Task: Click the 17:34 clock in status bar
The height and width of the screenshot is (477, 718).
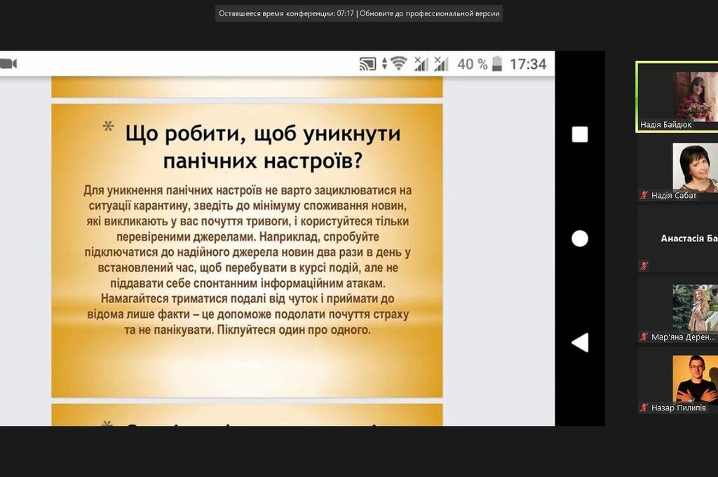Action: 527,64
